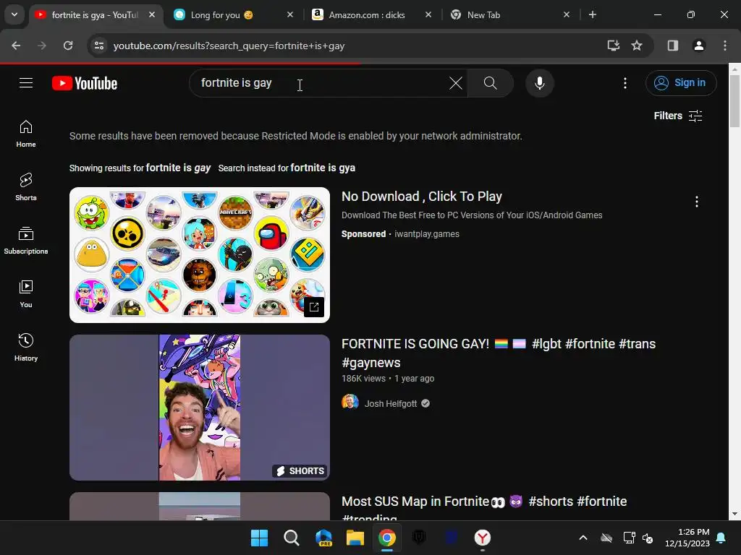Show hidden system tray icons
Image resolution: width=741 pixels, height=555 pixels.
(583, 538)
